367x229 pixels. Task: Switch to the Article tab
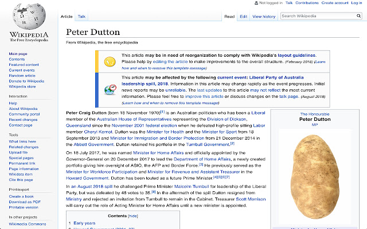[67, 17]
